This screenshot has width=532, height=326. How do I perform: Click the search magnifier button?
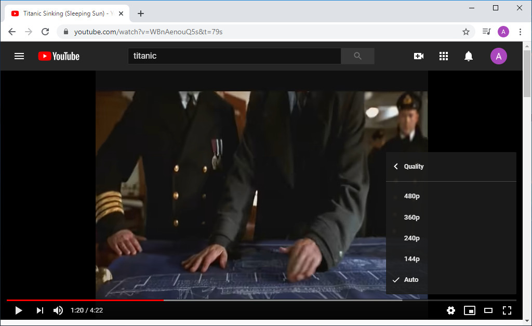(357, 56)
